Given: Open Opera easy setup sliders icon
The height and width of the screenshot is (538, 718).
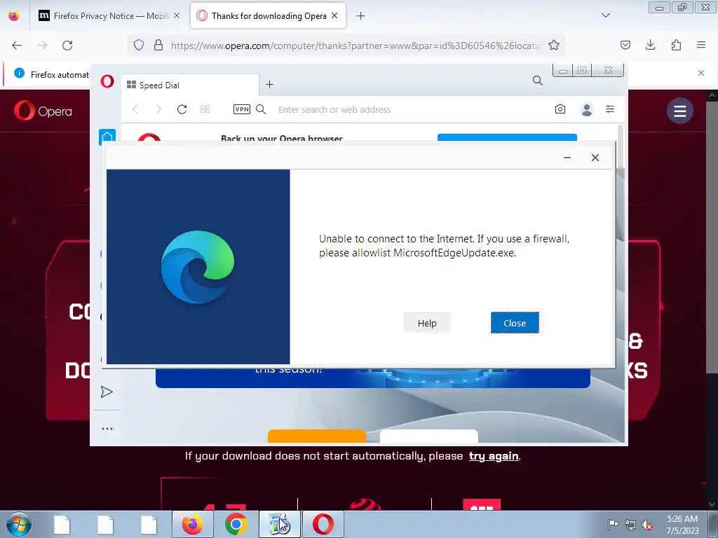Looking at the screenshot, I should [610, 109].
